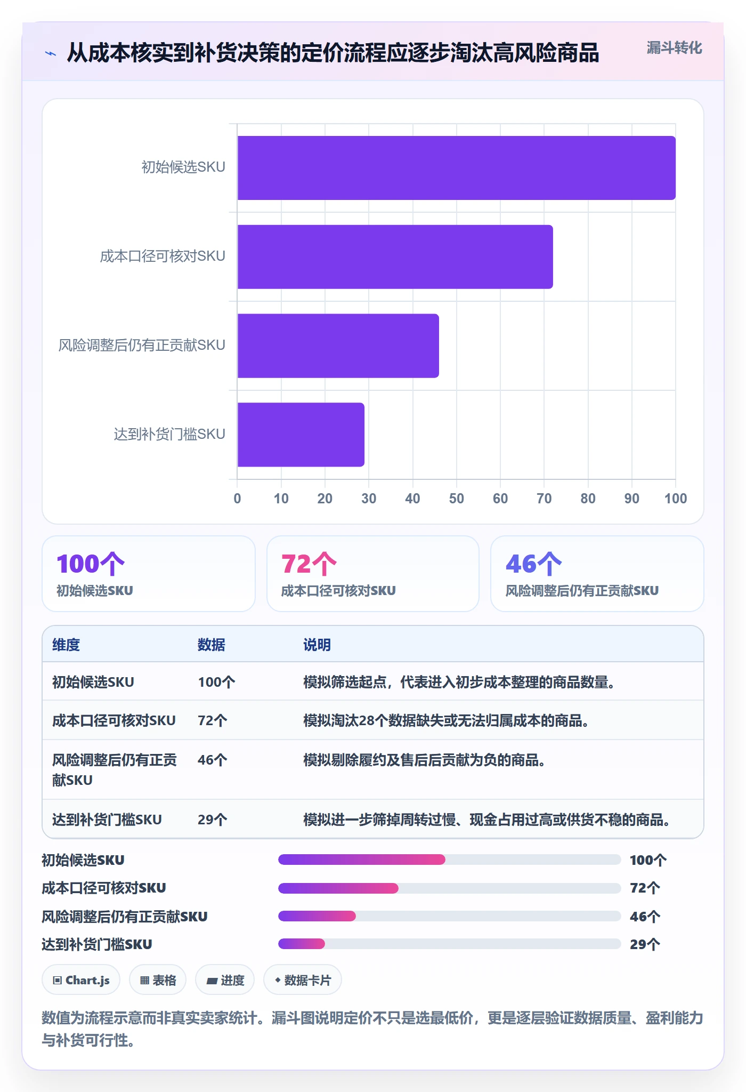Click the description 模拟剔除履约及售后后贡献为负
The height and width of the screenshot is (1092, 746).
(424, 760)
